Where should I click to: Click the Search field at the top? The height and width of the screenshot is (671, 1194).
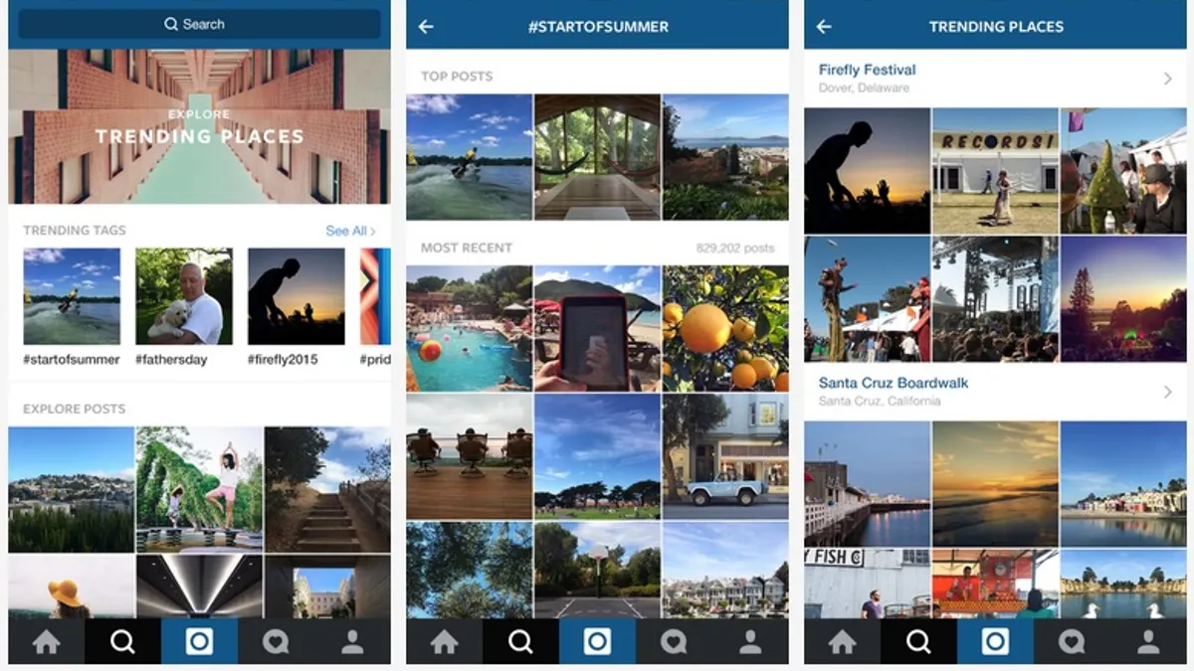[x=199, y=24]
